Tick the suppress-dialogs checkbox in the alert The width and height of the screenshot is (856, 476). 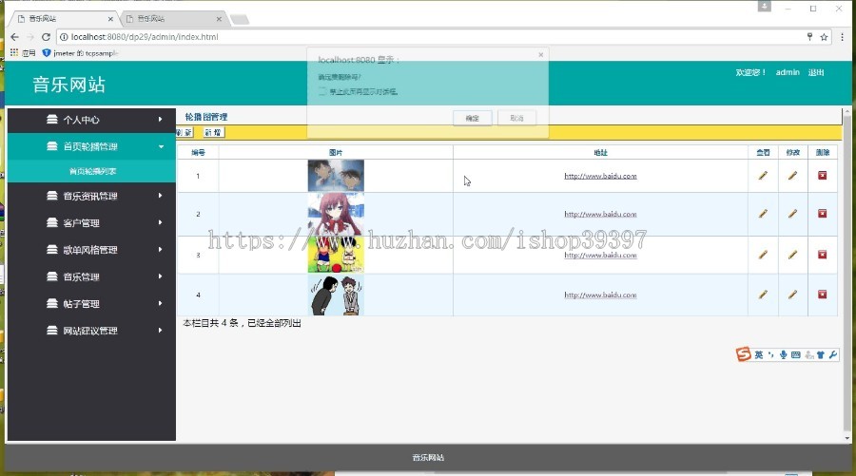tap(322, 91)
